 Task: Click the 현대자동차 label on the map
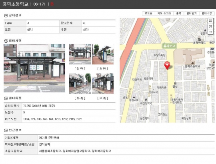coord(159,56)
